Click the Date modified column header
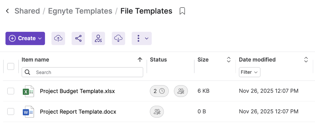The image size is (315, 123). [257, 60]
